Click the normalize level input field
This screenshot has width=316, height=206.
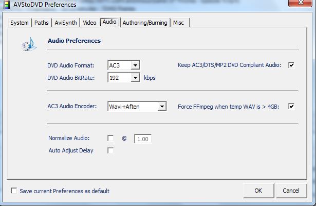[143, 139]
